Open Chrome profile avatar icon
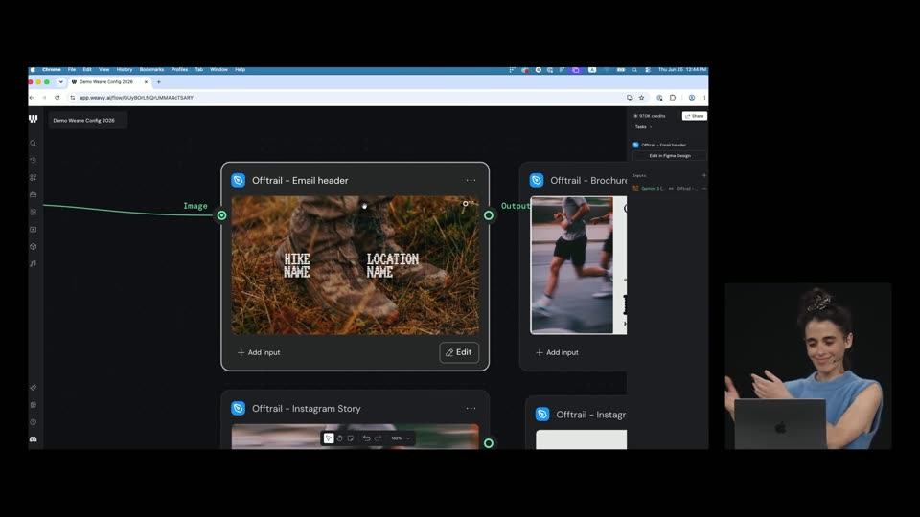Viewport: 920px width, 517px height. click(x=692, y=98)
